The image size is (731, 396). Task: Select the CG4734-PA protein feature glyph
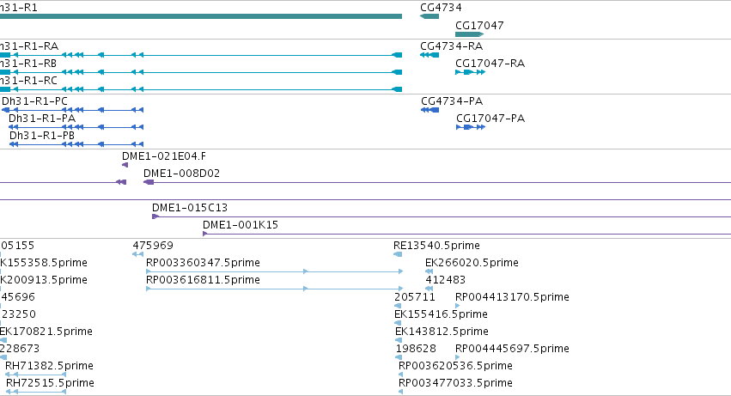pyautogui.click(x=429, y=110)
